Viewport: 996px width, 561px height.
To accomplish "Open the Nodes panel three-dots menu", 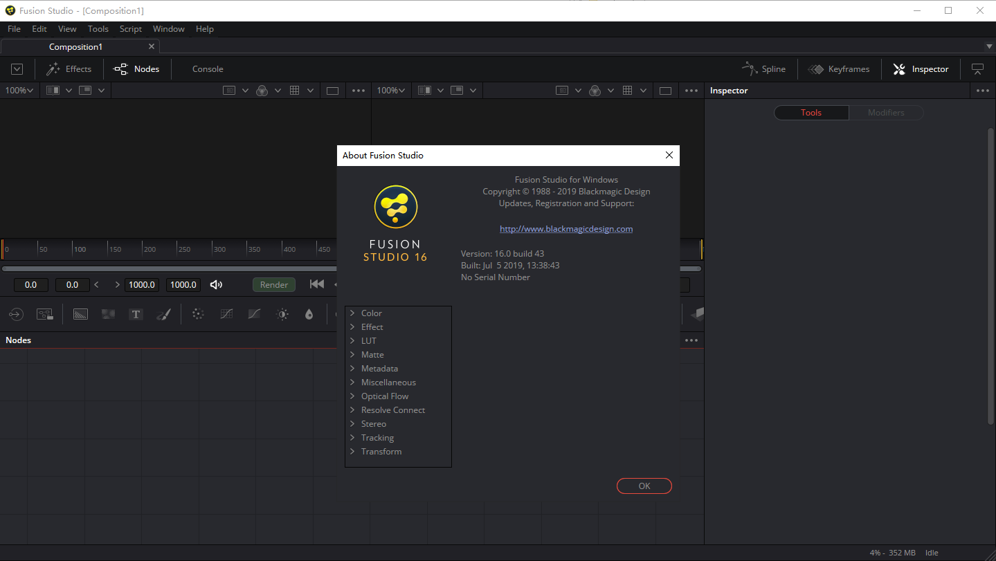I will [x=691, y=340].
